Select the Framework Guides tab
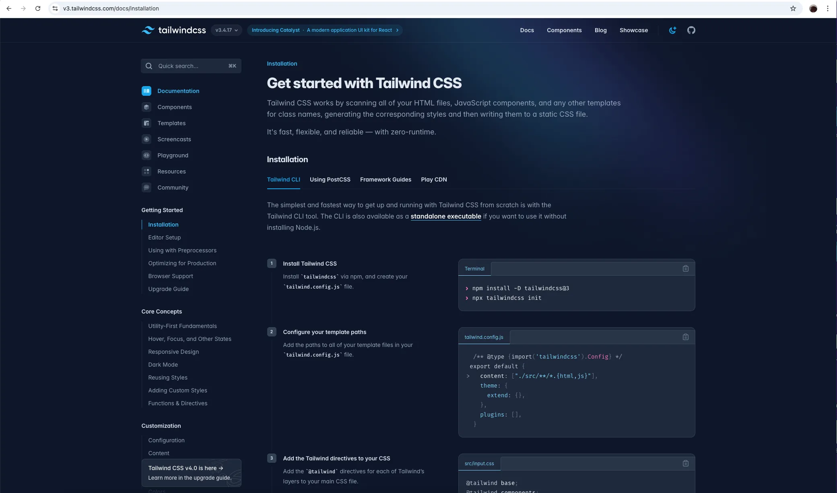837x493 pixels. 385,179
